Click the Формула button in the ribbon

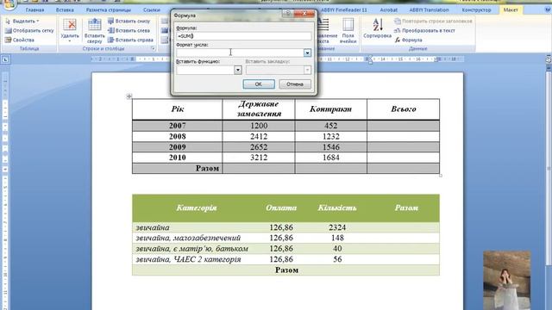pos(408,40)
